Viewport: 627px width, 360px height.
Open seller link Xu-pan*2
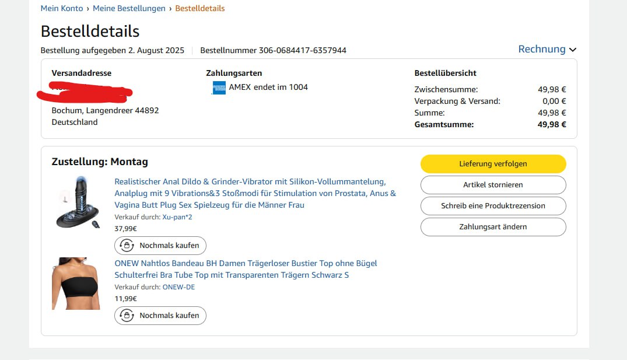[177, 217]
